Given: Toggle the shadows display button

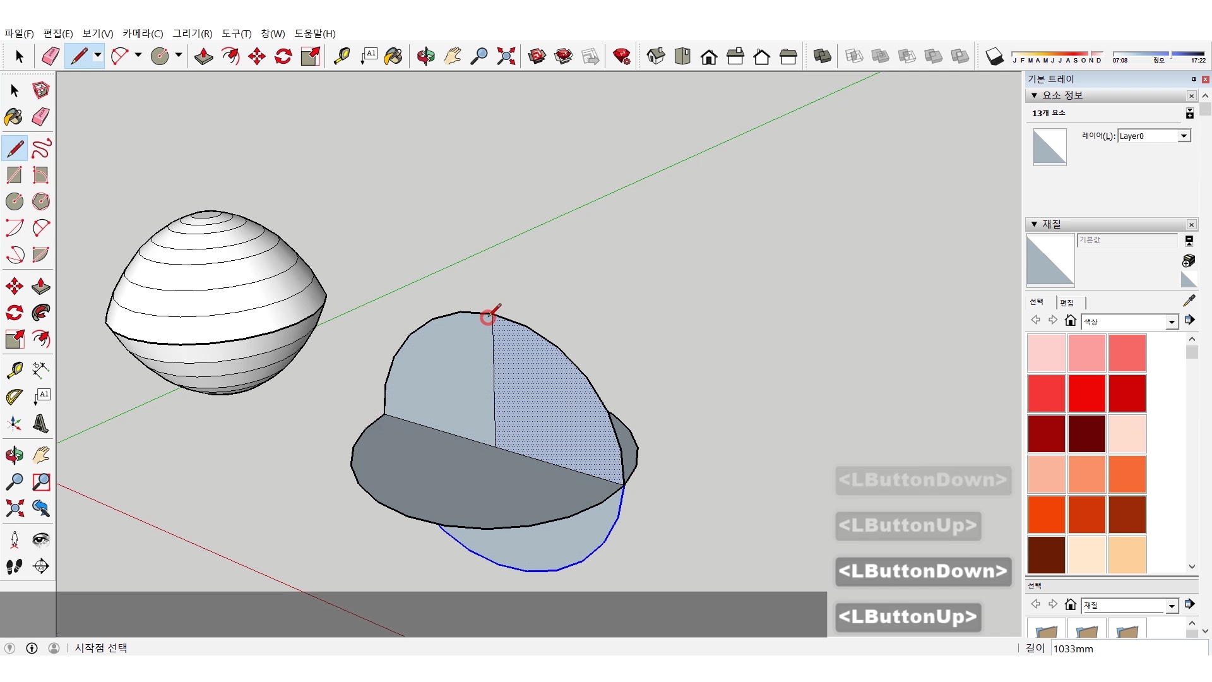Looking at the screenshot, I should point(994,56).
